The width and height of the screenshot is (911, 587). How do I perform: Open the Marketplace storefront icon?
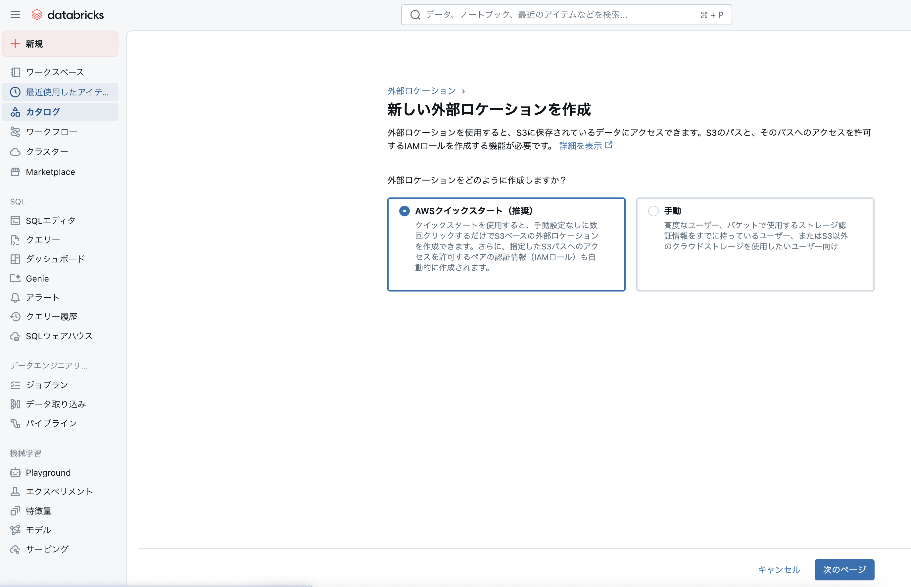15,172
